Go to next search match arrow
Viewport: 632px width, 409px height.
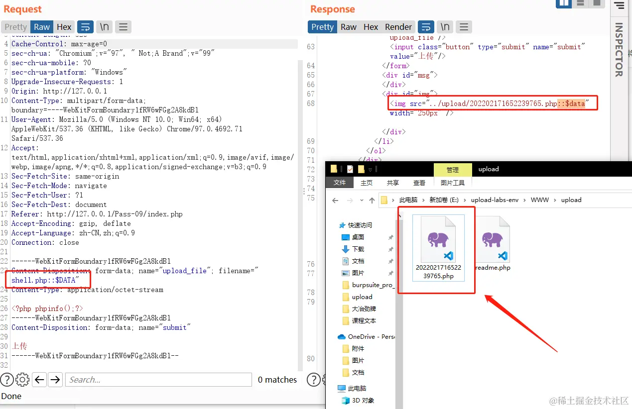55,380
